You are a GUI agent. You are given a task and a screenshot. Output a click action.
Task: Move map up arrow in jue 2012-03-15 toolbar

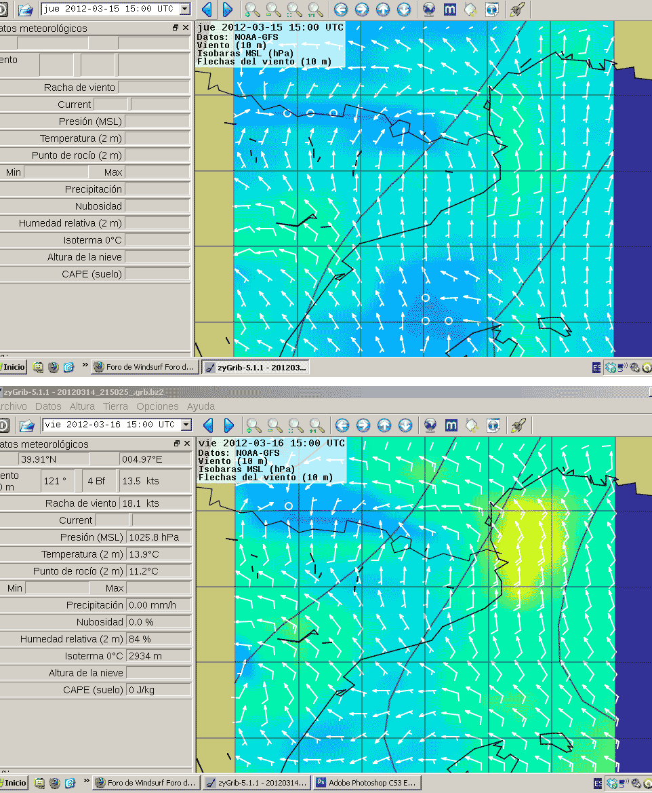pyautogui.click(x=382, y=9)
